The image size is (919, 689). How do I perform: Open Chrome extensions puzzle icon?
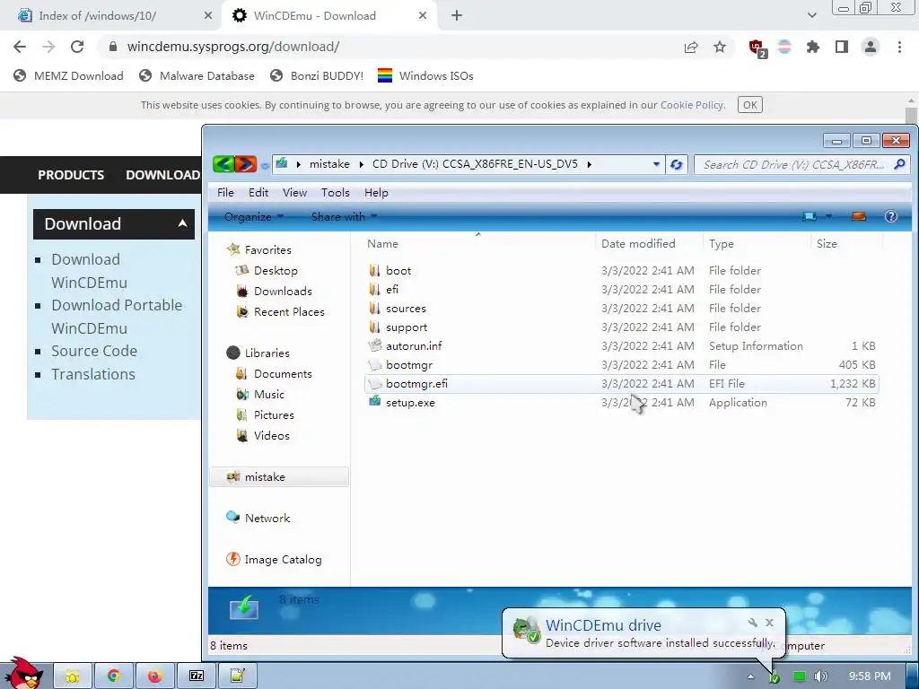(x=812, y=47)
